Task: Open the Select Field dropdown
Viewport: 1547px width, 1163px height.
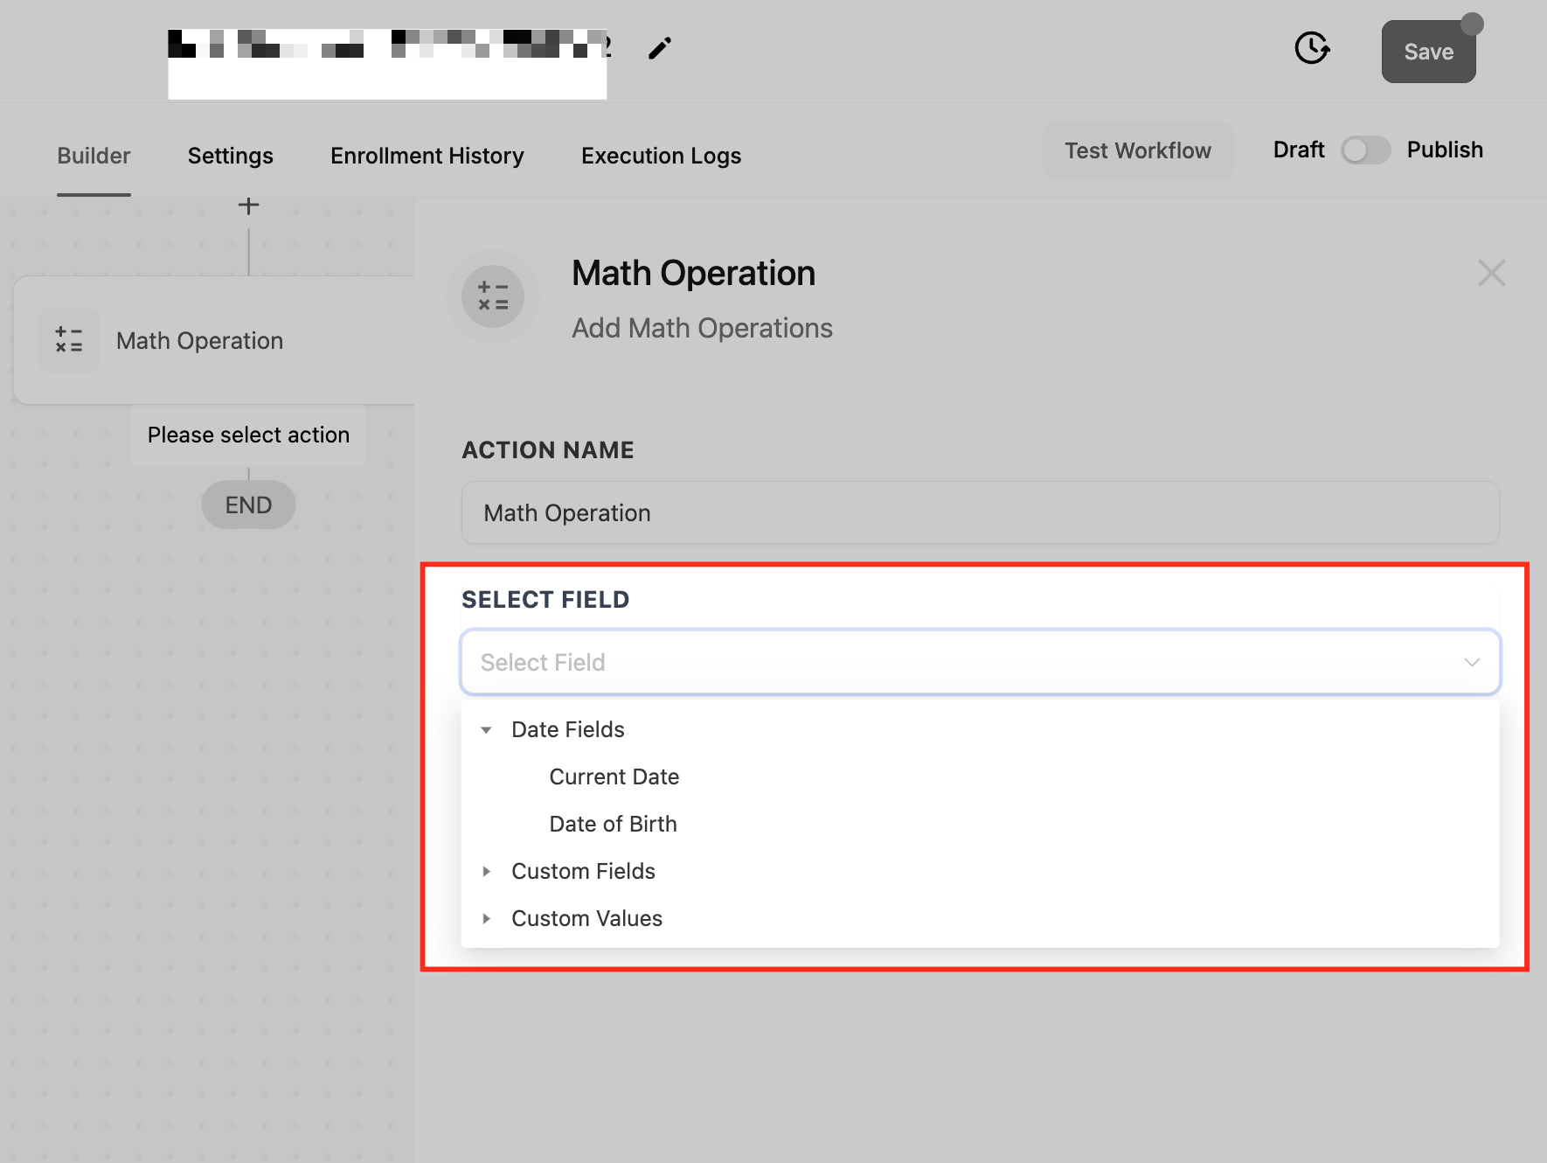Action: pyautogui.click(x=980, y=662)
